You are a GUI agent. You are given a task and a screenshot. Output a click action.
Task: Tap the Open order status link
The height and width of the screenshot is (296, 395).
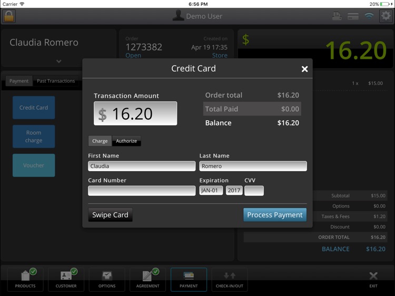(x=133, y=55)
